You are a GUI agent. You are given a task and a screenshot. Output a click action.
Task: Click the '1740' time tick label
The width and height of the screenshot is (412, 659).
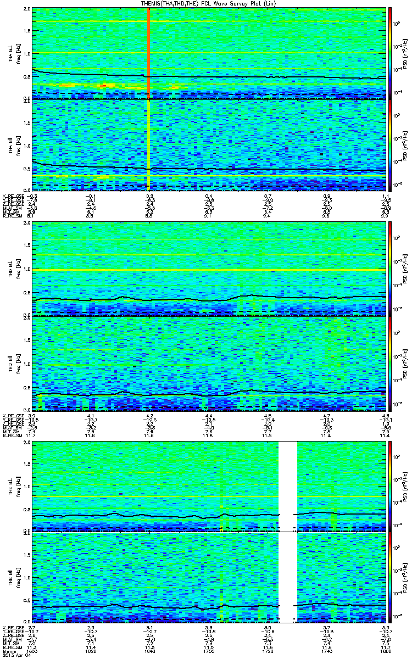coord(326,651)
